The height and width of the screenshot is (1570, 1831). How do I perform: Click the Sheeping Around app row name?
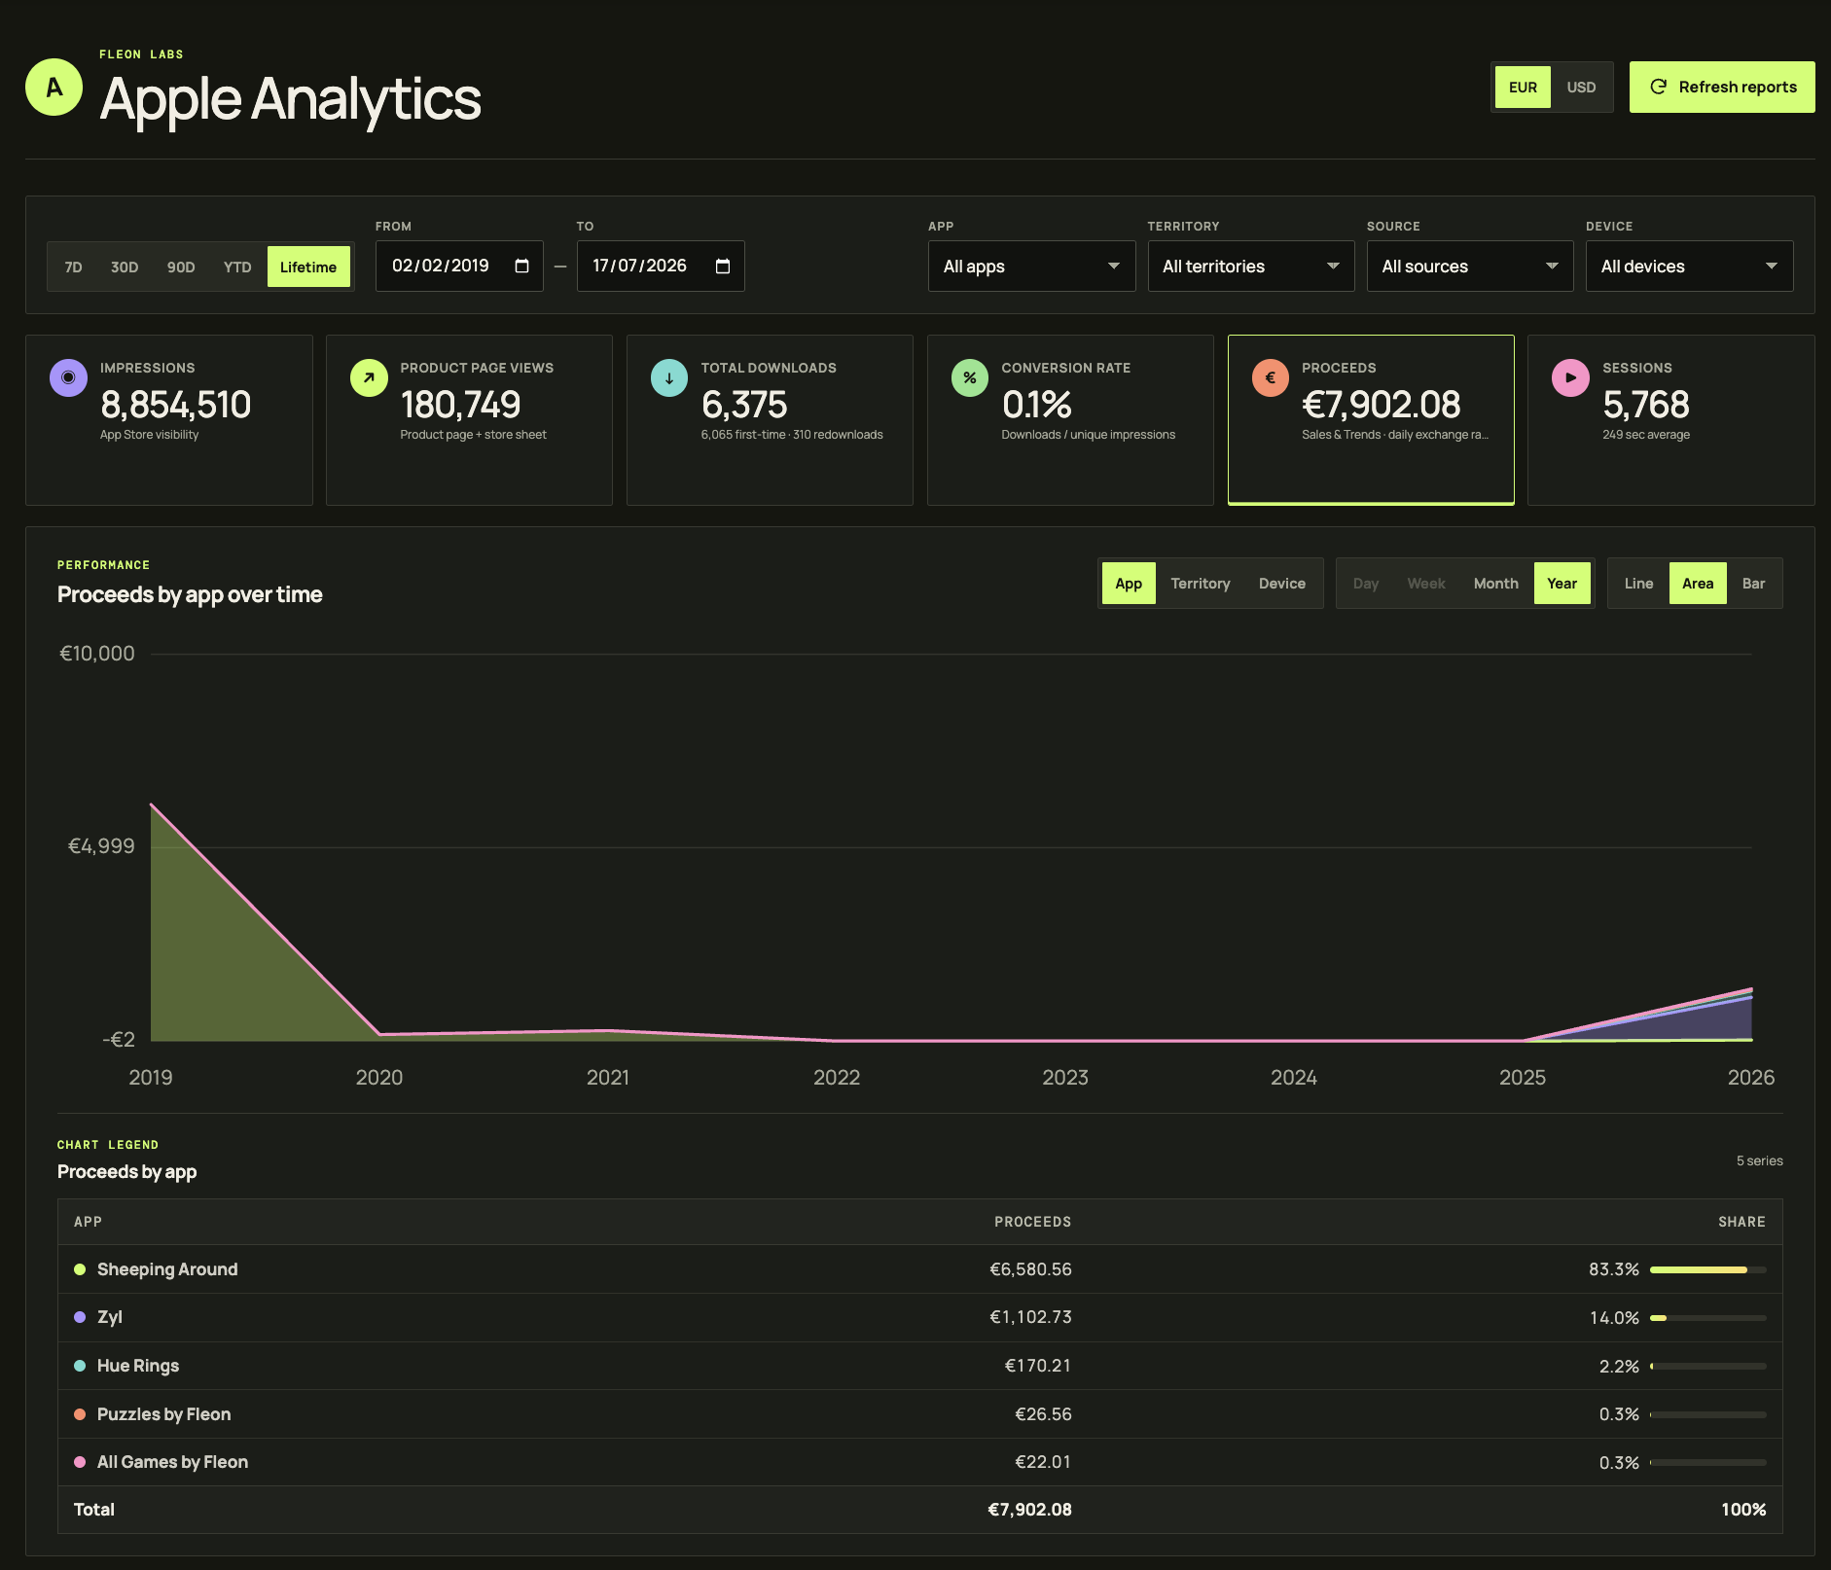tap(167, 1269)
